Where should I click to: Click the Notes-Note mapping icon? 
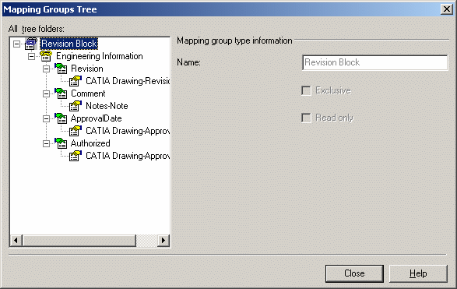[x=76, y=106]
